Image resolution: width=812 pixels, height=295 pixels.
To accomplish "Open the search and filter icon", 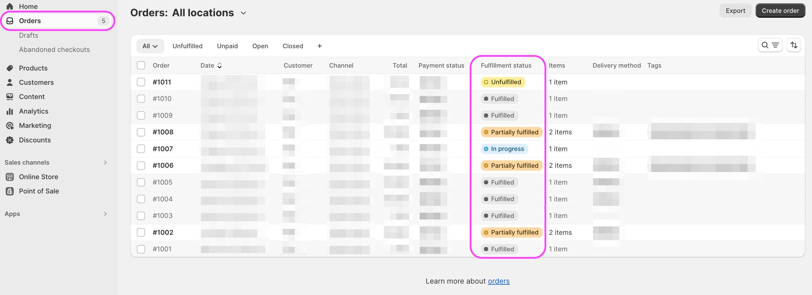I will [x=770, y=45].
